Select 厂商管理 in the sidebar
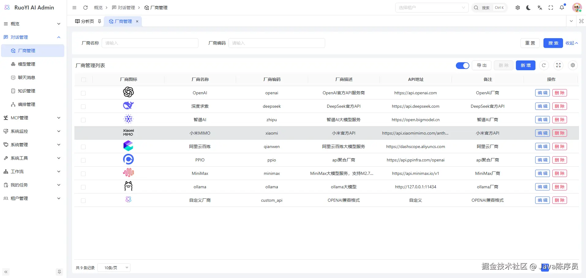Viewport: 586px width, 278px height. point(33,51)
